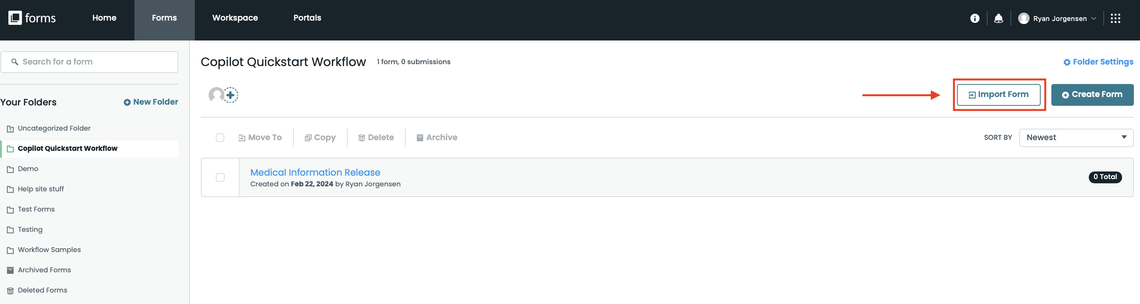1140x304 pixels.
Task: Click the search magnifier in form search
Action: pyautogui.click(x=15, y=61)
